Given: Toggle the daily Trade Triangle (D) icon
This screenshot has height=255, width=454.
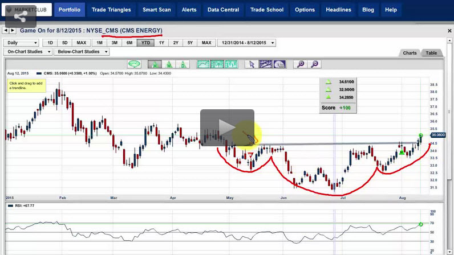Looking at the screenshot, I should (x=183, y=64).
